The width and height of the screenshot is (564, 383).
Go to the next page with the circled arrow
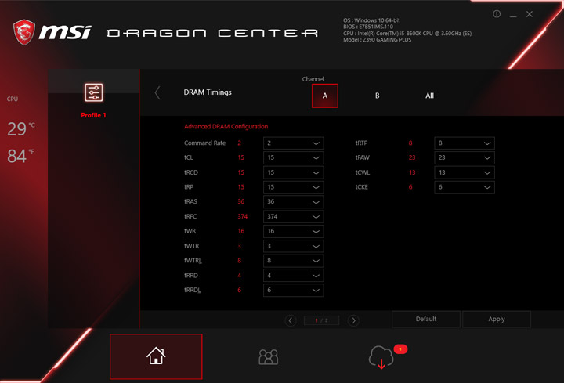[x=353, y=320]
